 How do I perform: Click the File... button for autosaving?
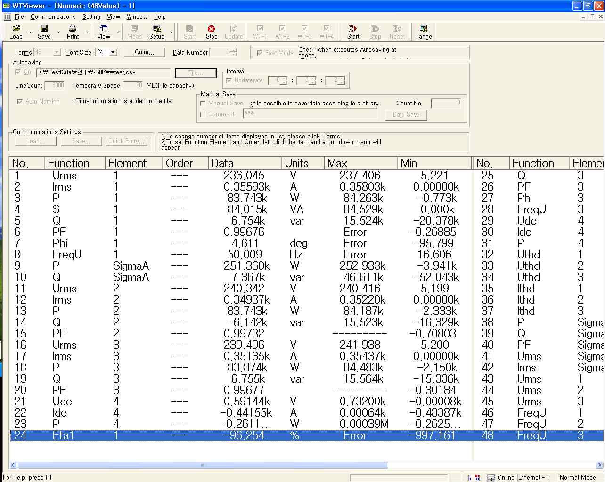[x=196, y=73]
